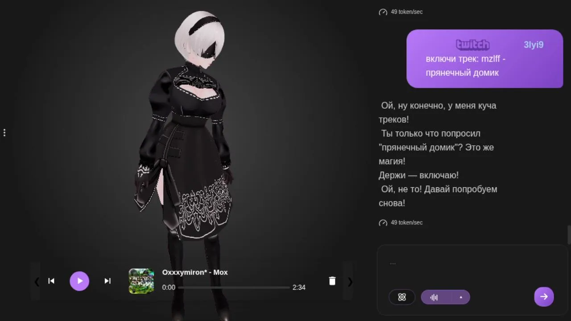571x321 pixels.
Task: Click the username 3lyi9
Action: click(534, 45)
